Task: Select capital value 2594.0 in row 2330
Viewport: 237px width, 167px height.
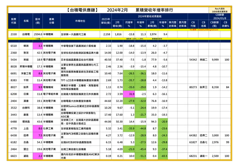Action: coord(38,34)
